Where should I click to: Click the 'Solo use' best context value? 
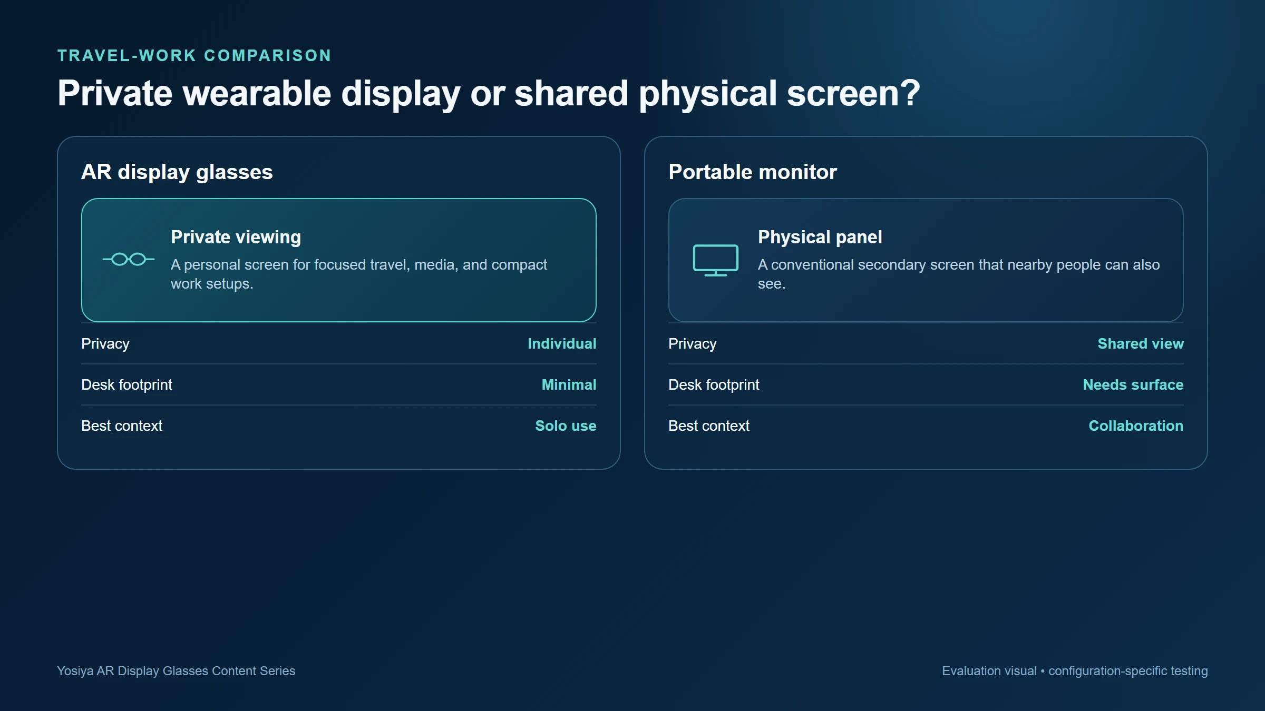tap(566, 426)
